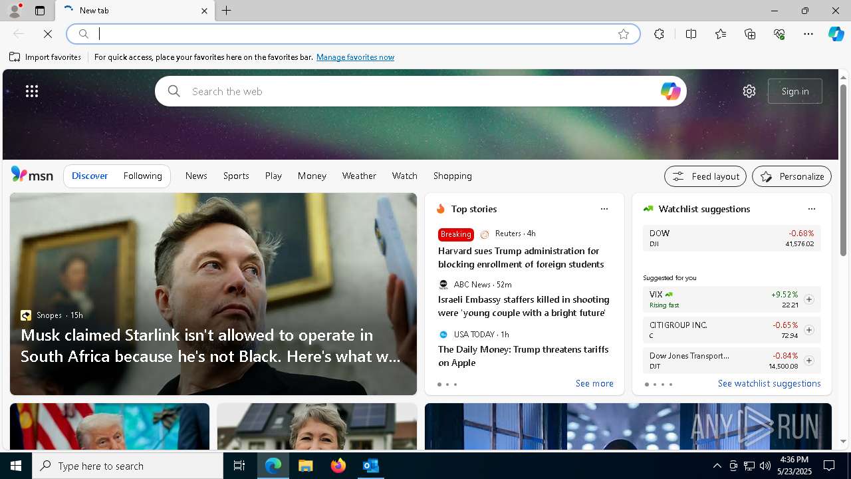Open the Copilot sidebar icon

point(836,34)
